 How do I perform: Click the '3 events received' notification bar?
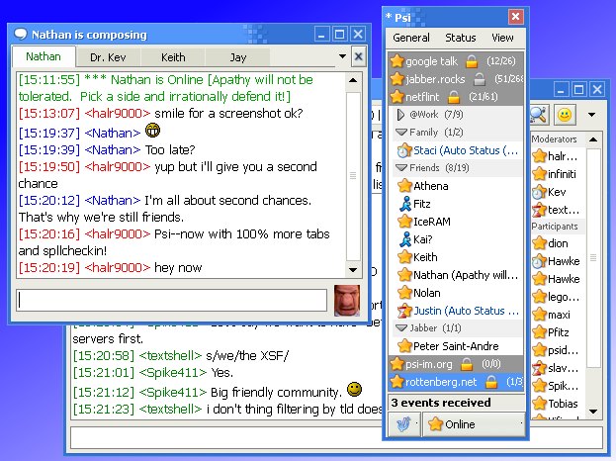point(457,403)
